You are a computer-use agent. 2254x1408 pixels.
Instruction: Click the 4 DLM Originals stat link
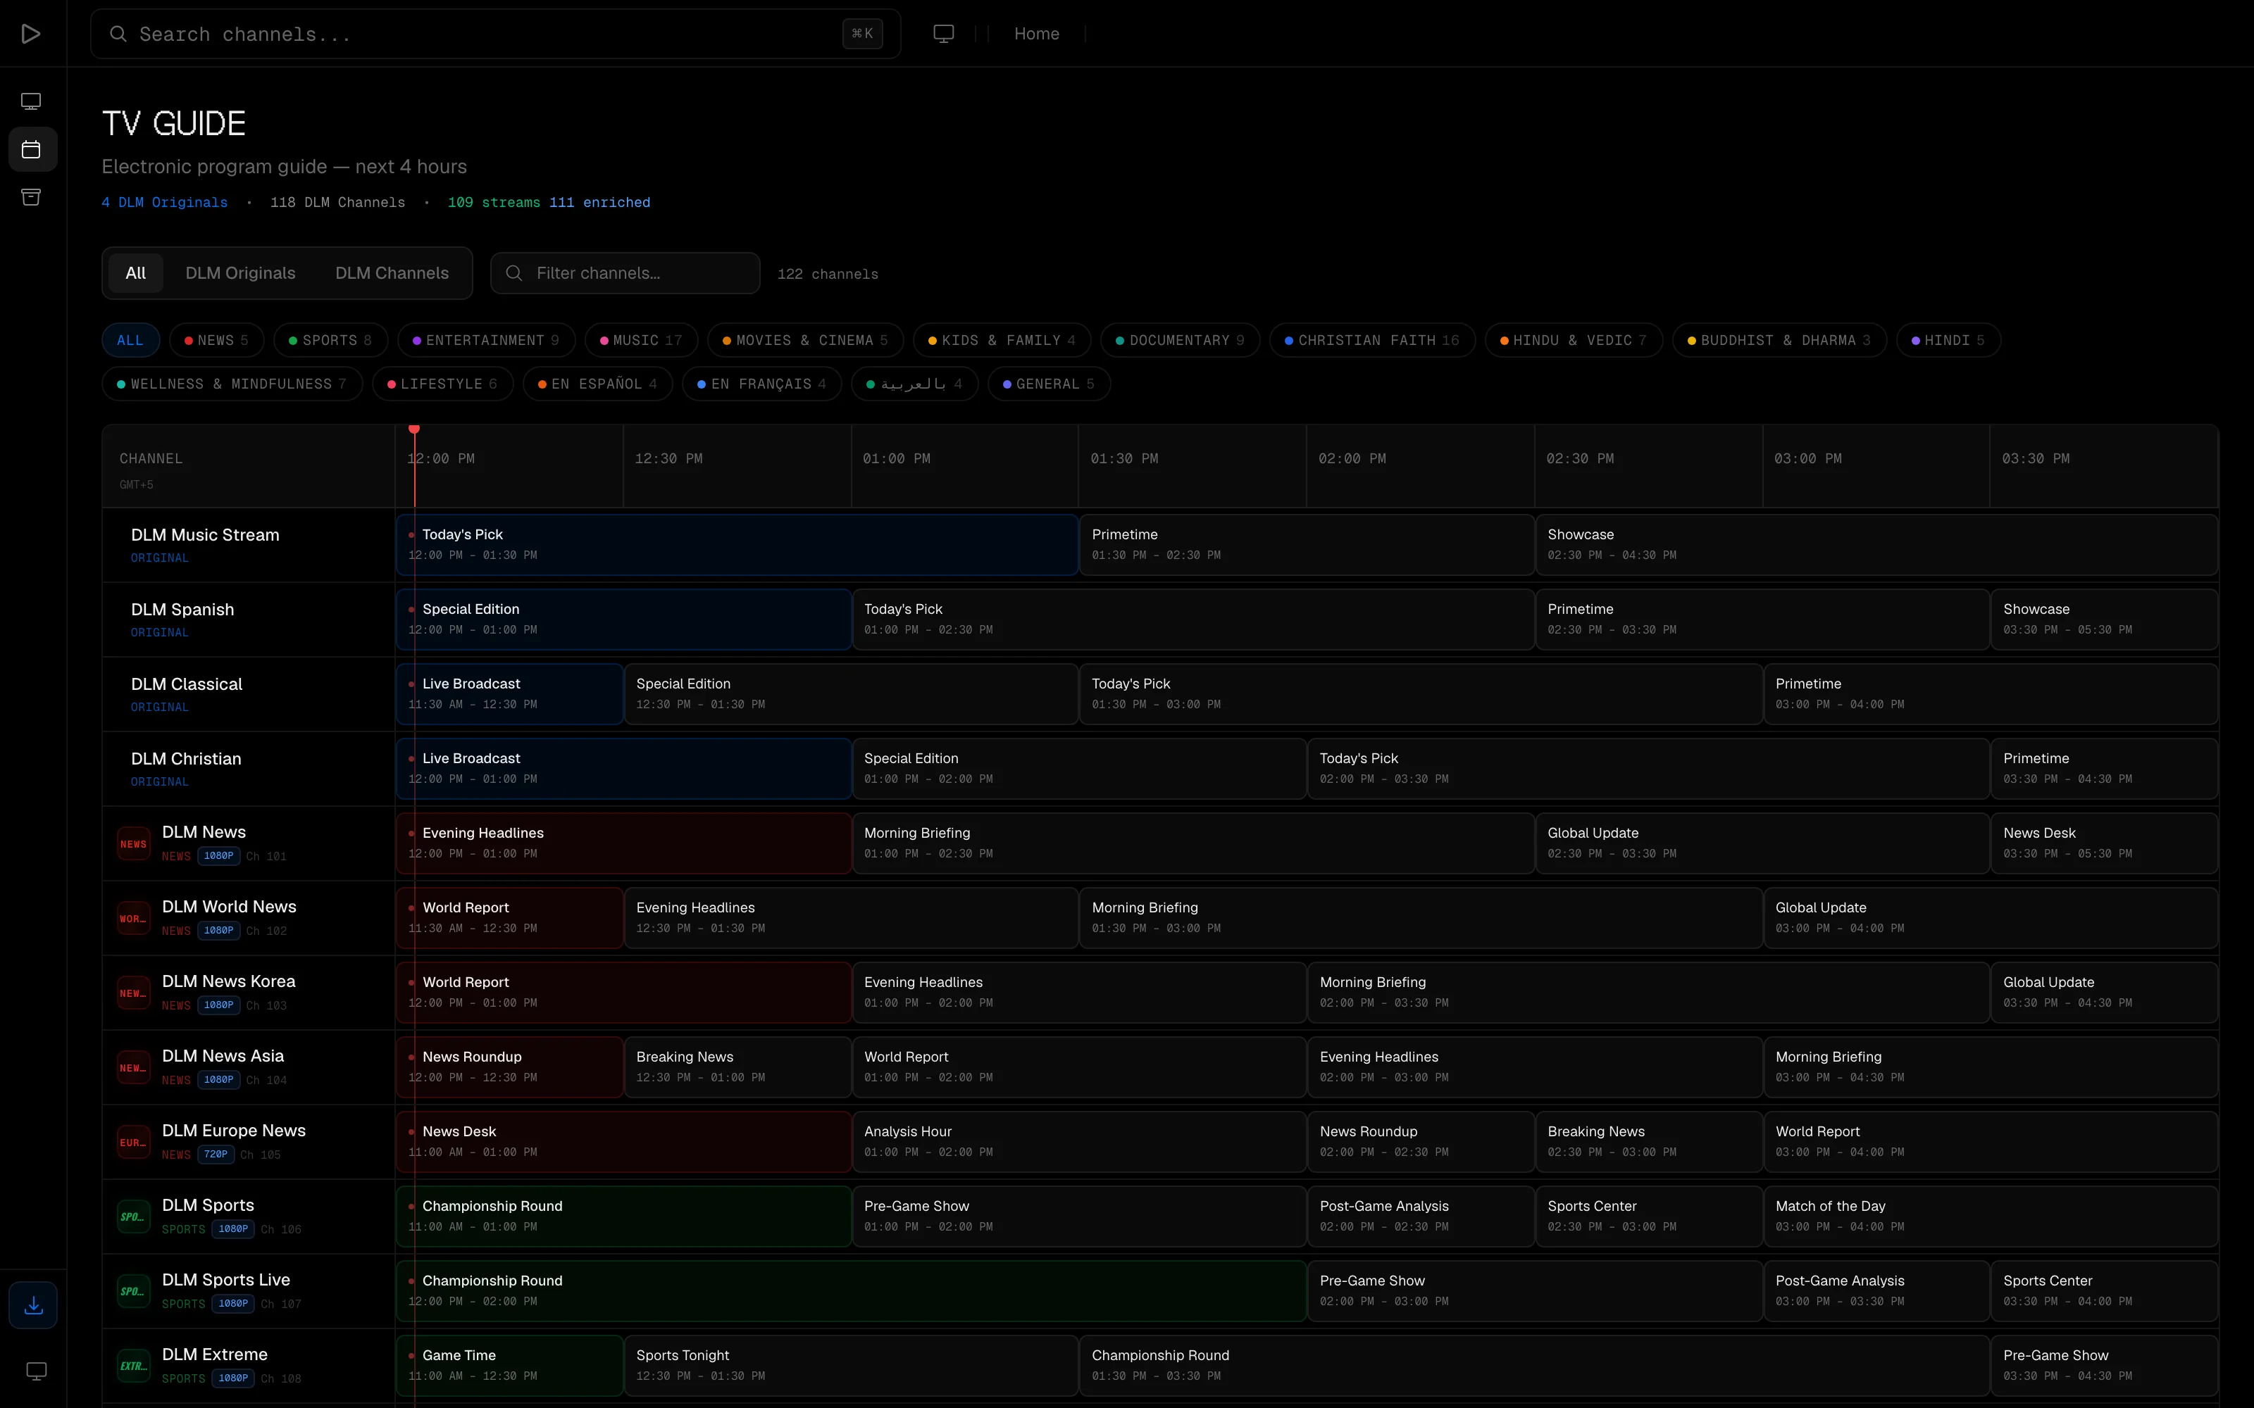pos(165,202)
